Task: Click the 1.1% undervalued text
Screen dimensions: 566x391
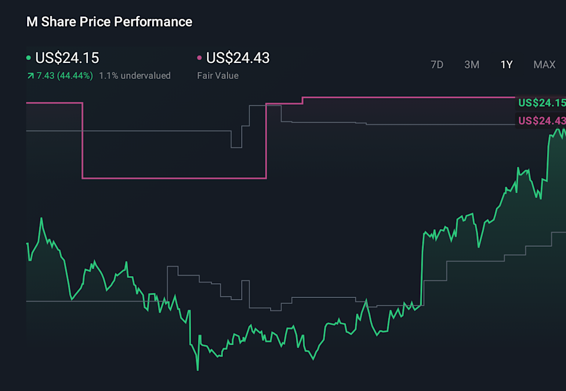Action: coord(134,75)
